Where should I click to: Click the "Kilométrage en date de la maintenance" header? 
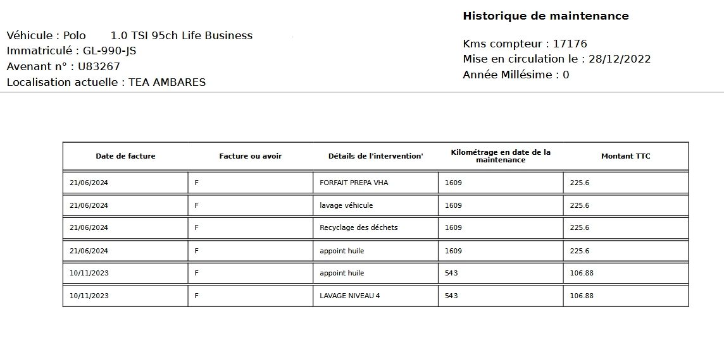click(x=501, y=156)
